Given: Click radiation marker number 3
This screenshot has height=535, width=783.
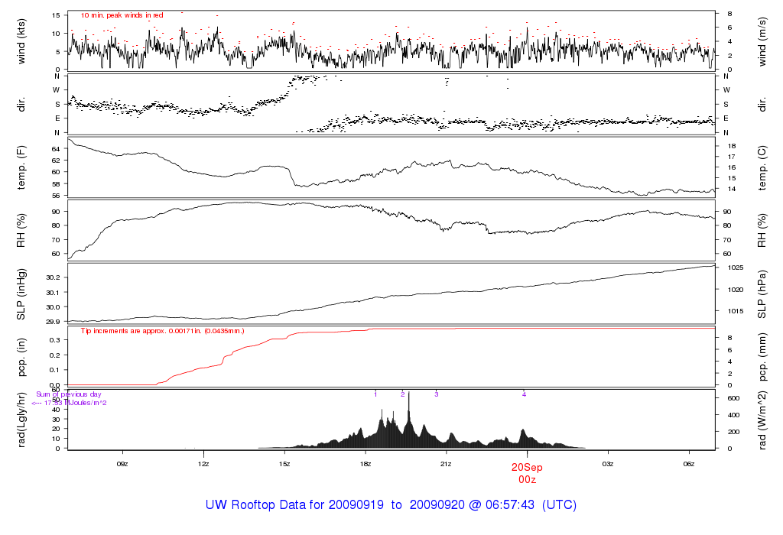Looking at the screenshot, I should click(437, 394).
